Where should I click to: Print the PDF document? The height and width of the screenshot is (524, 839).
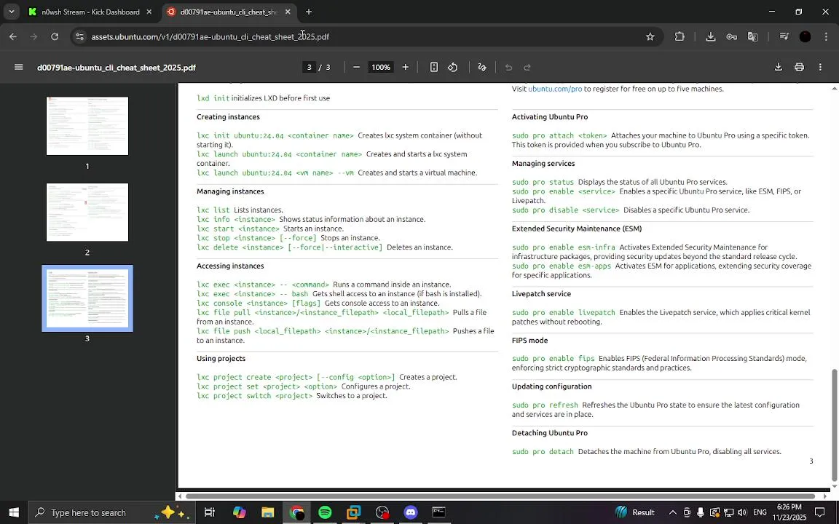coord(800,68)
